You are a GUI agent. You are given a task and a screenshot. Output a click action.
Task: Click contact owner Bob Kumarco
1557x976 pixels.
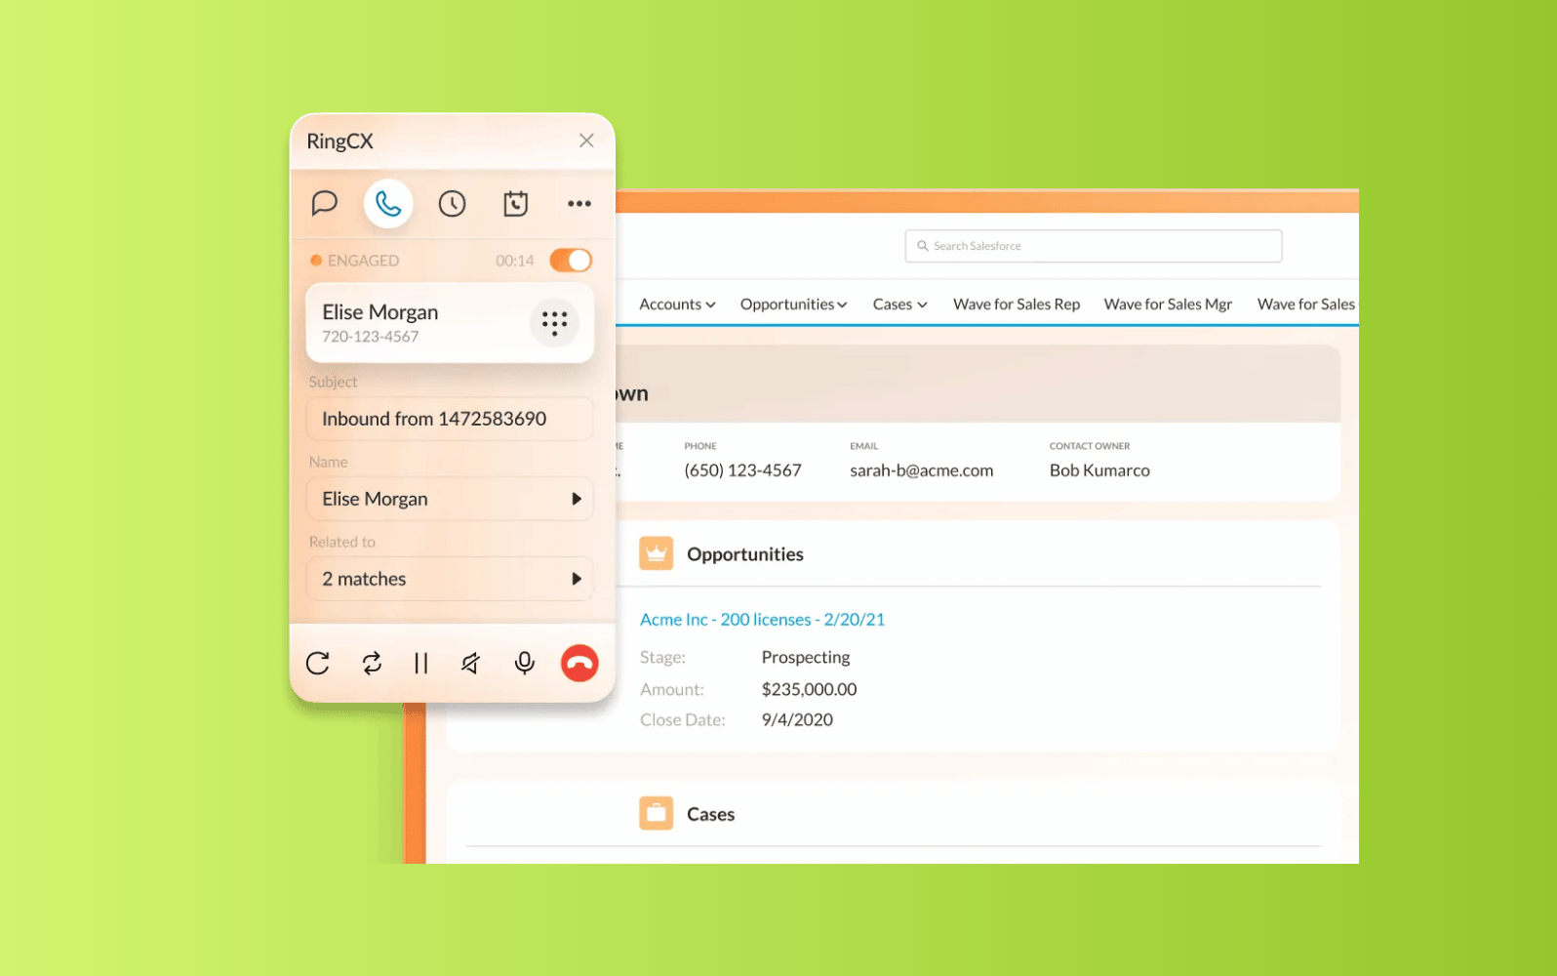[x=1099, y=470]
